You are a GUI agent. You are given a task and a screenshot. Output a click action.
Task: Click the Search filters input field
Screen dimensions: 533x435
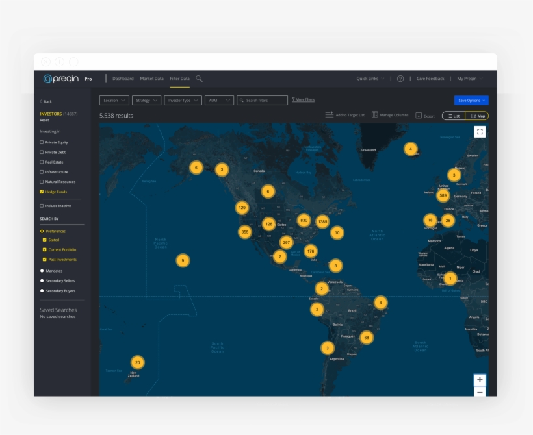262,101
